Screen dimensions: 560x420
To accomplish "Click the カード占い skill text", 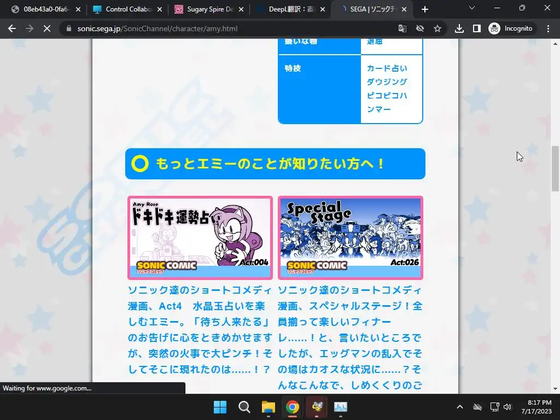I will pyautogui.click(x=387, y=68).
